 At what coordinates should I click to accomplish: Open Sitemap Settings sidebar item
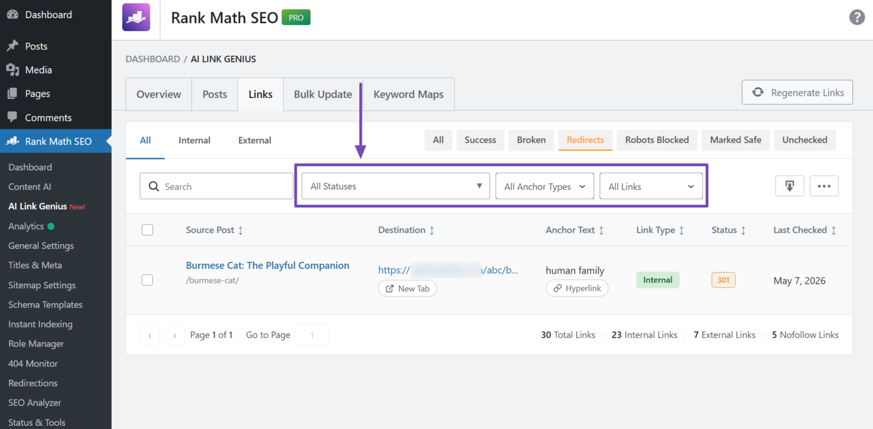[x=42, y=285]
